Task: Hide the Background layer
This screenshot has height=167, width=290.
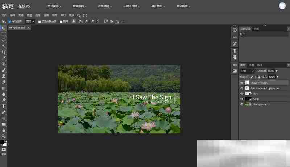Action: (x=242, y=104)
